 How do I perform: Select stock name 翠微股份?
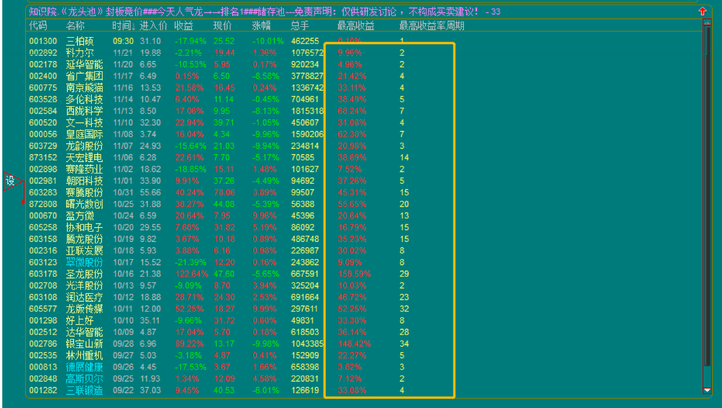(84, 262)
